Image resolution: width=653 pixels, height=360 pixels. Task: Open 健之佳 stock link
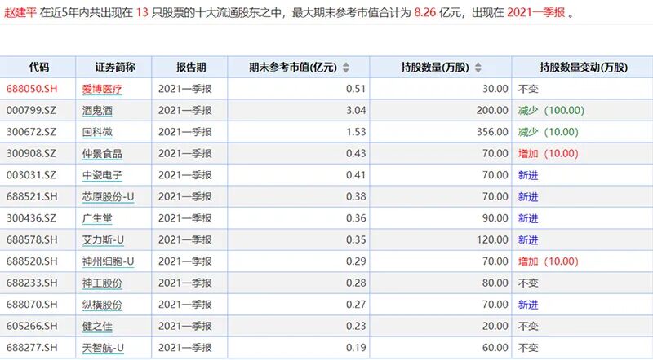[97, 327]
